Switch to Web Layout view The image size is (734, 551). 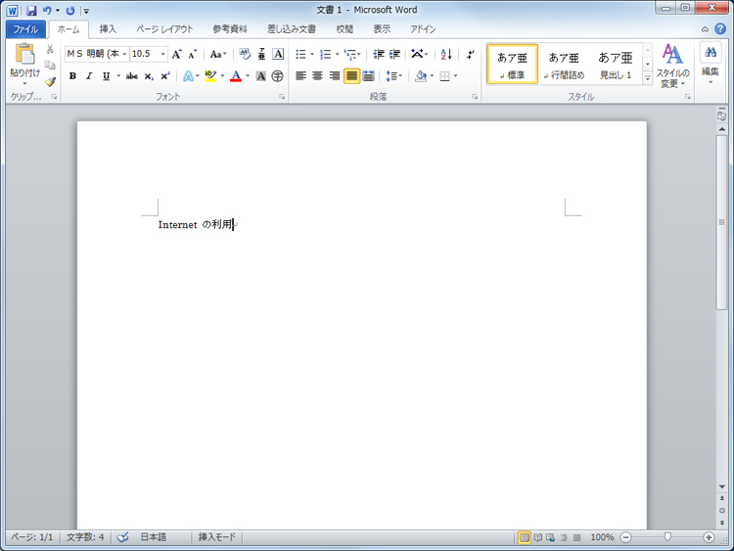(550, 537)
